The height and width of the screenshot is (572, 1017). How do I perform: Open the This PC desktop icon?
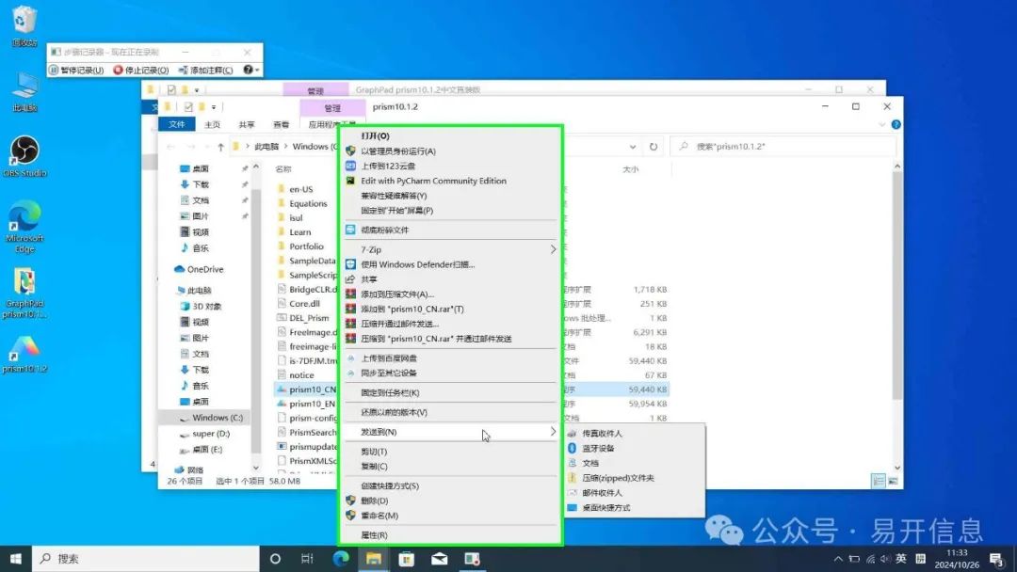pos(24,92)
